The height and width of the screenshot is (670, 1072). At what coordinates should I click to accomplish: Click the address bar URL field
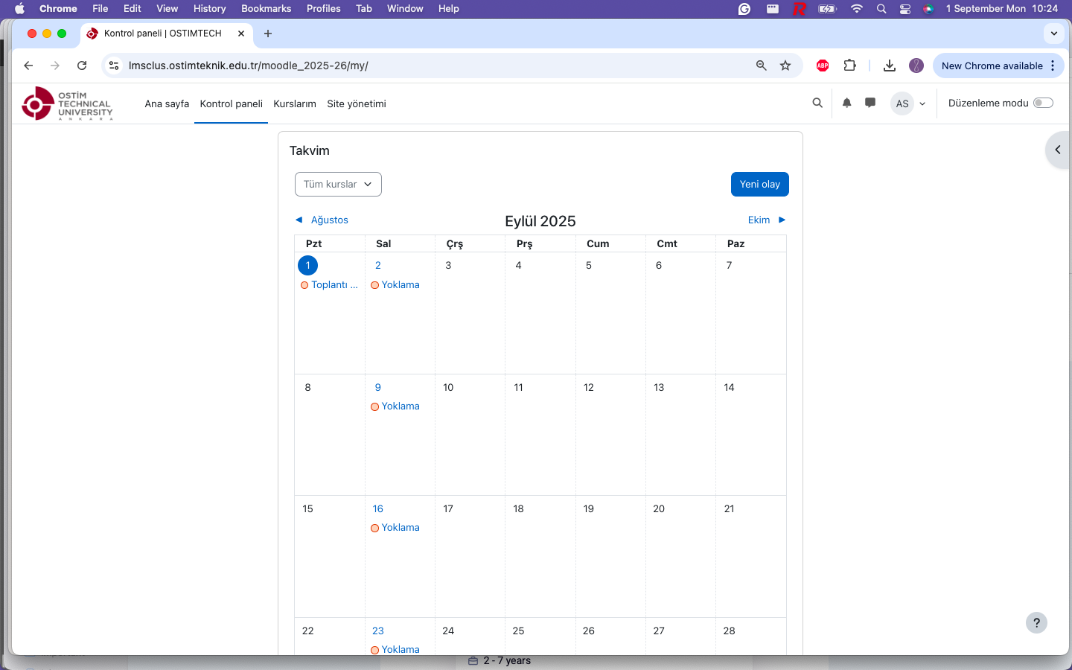coord(432,66)
